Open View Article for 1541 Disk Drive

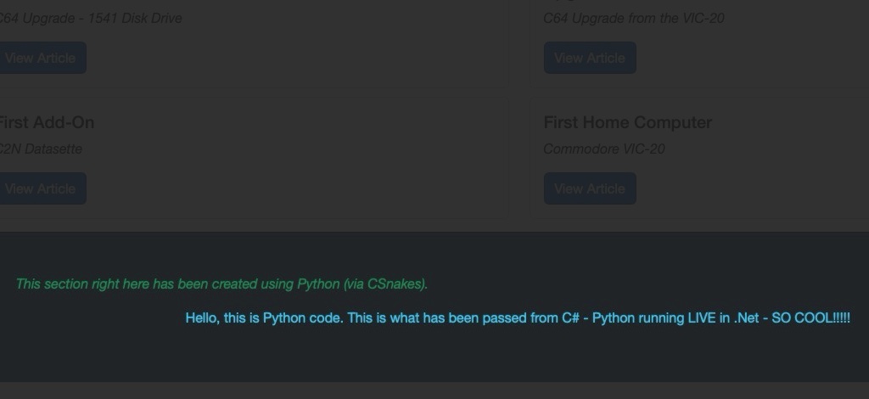click(x=42, y=58)
